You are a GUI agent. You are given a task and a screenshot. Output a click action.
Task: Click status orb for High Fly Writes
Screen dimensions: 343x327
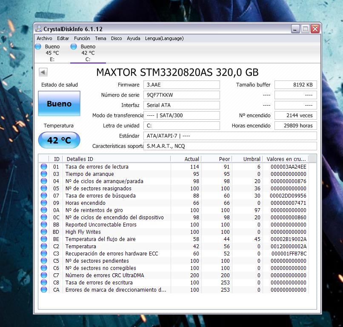44,232
